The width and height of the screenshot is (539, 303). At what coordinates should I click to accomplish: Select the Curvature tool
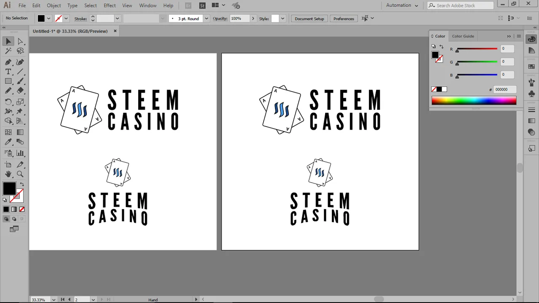20,62
